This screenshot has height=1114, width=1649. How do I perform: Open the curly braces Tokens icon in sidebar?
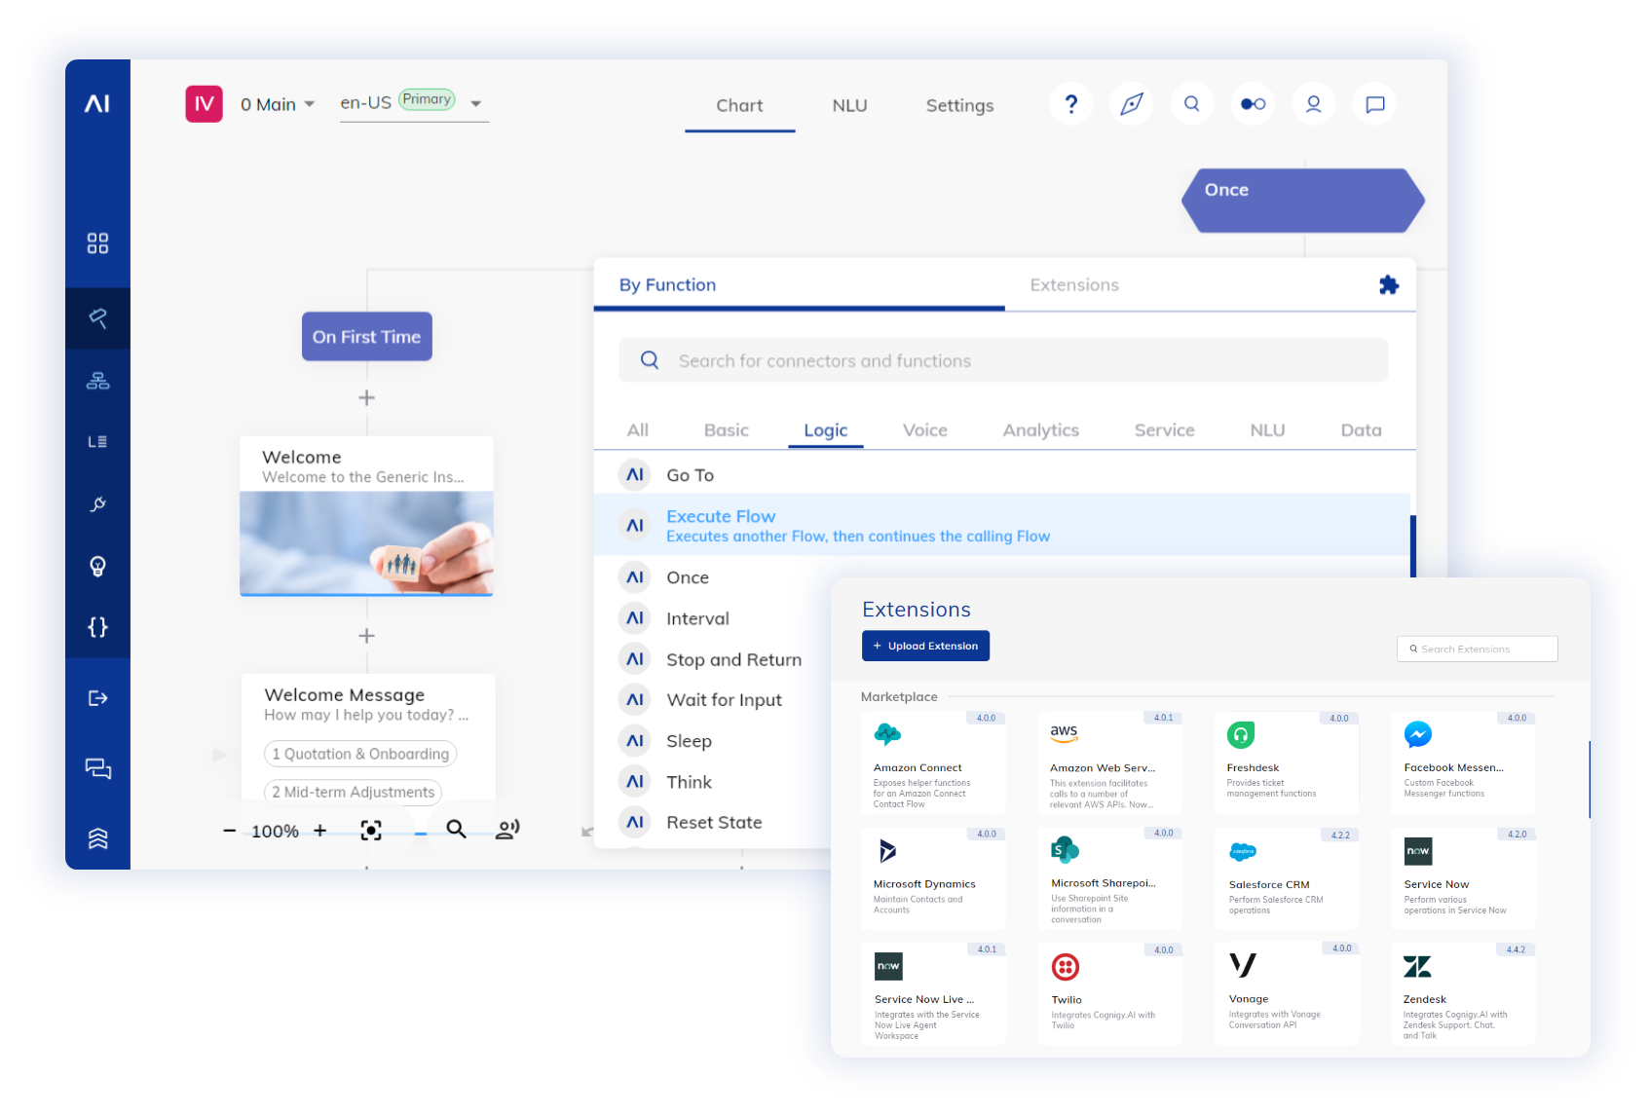point(97,627)
